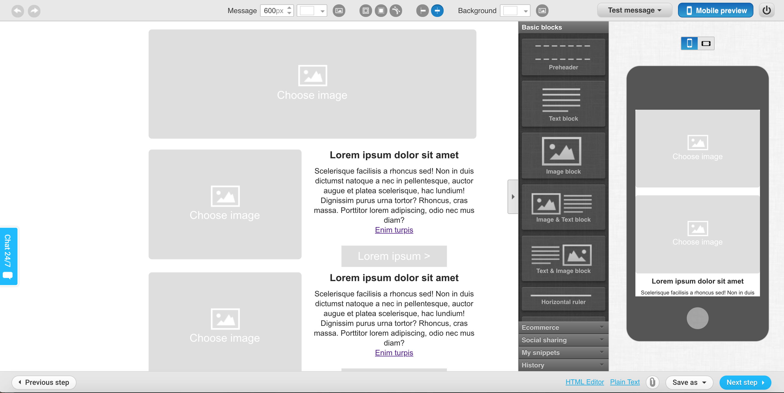The image size is (784, 393).
Task: Choose image in the second left placeholder
Action: pos(225,322)
